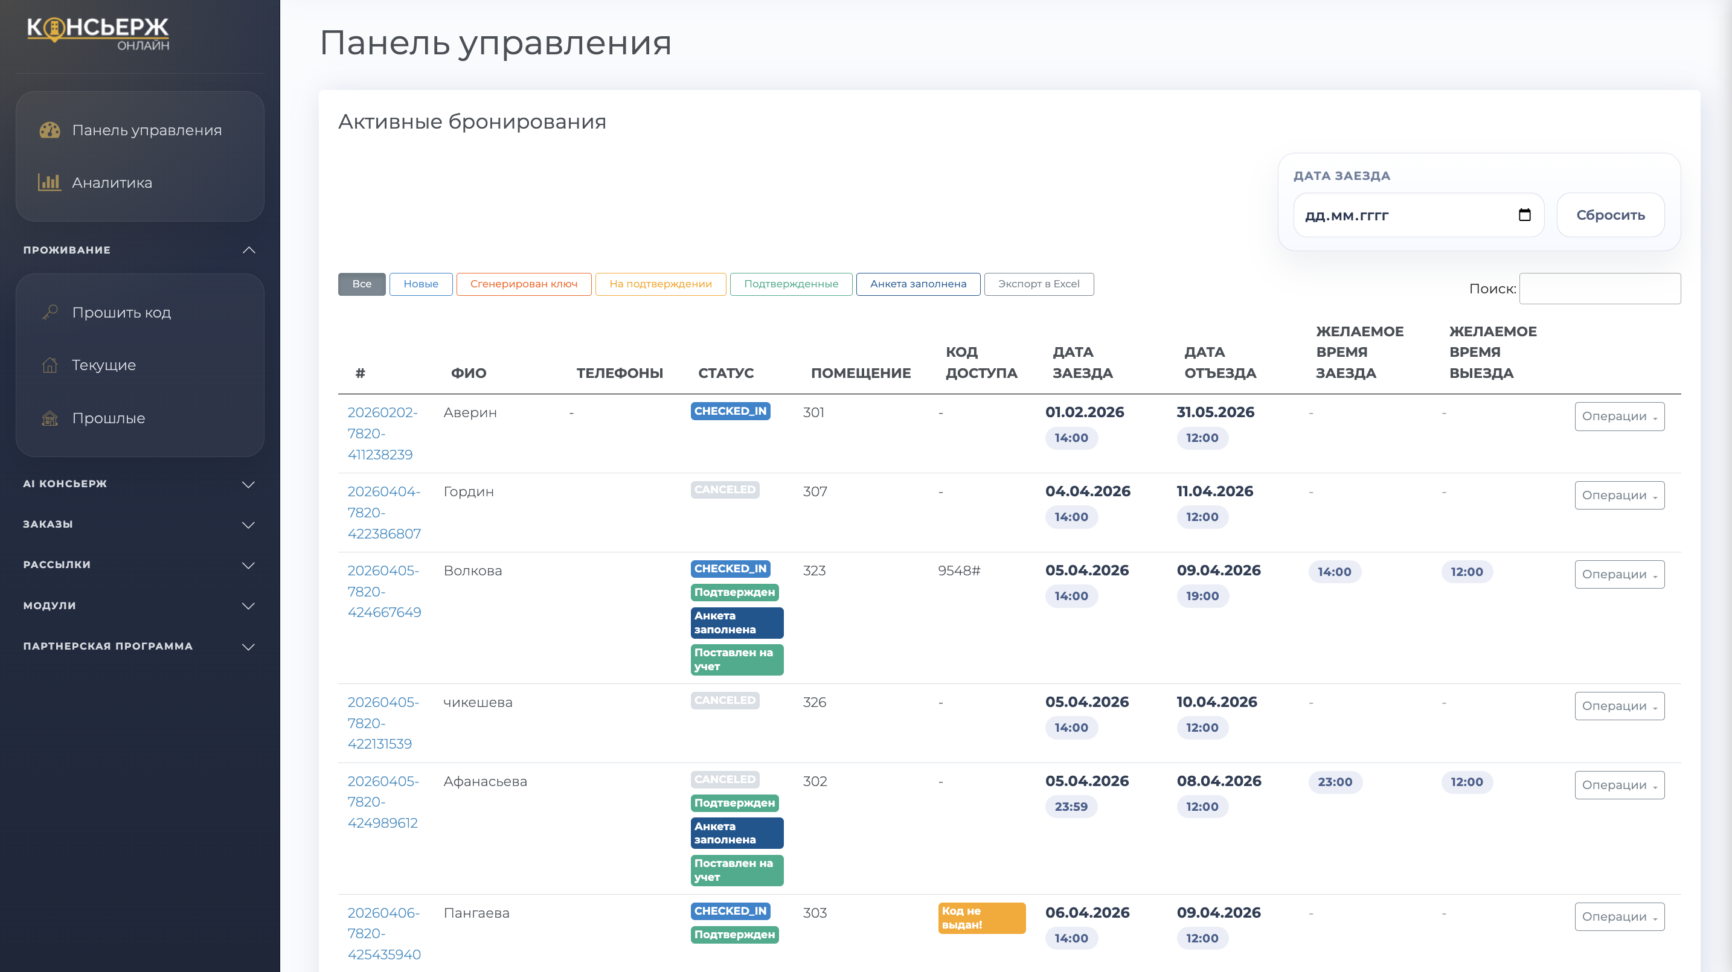This screenshot has width=1732, height=972.
Task: Click the Консьерж Онлайн logo
Action: (98, 32)
